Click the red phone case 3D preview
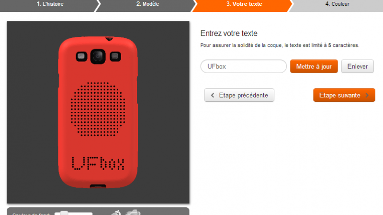 pyautogui.click(x=98, y=112)
